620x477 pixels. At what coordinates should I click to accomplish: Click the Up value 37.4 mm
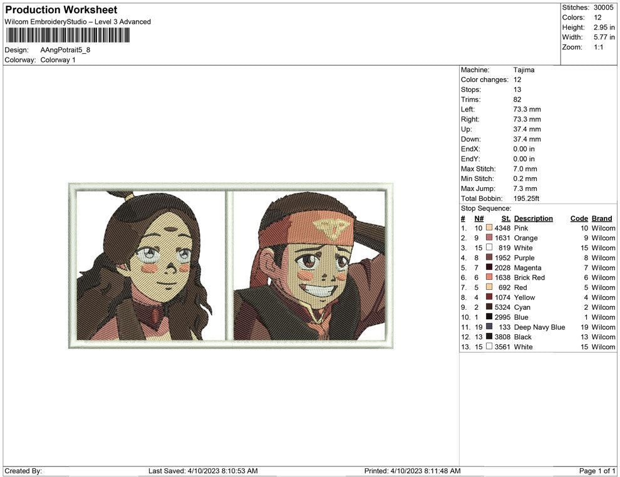pos(527,129)
